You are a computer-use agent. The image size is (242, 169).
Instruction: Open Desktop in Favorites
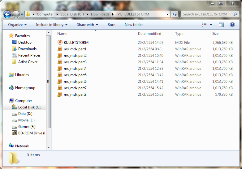pos(25,42)
